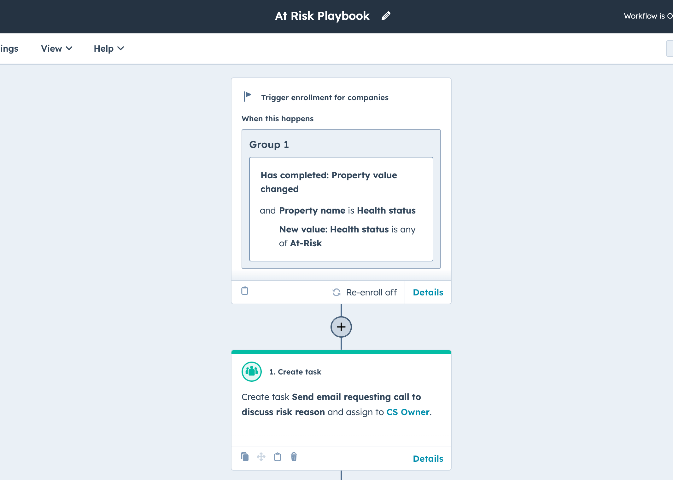
Task: Open the partially visible Settings menu
Action: (x=9, y=49)
